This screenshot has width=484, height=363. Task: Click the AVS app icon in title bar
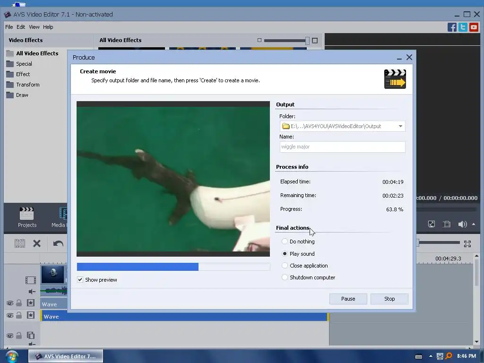tap(8, 15)
